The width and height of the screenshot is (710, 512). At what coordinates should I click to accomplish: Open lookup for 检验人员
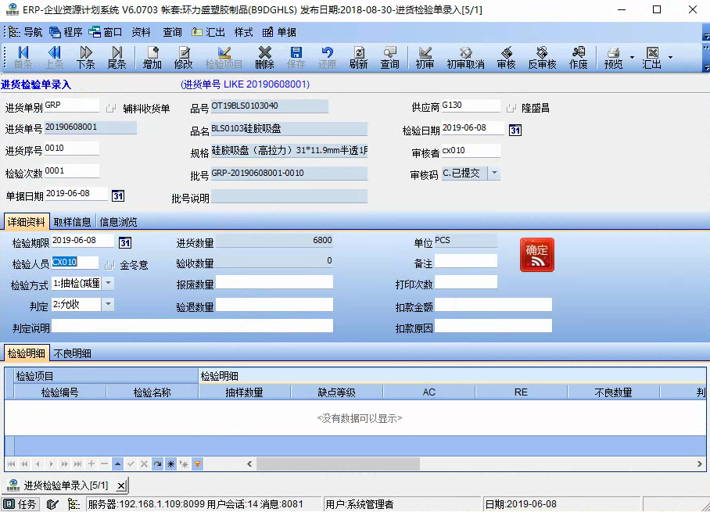109,265
